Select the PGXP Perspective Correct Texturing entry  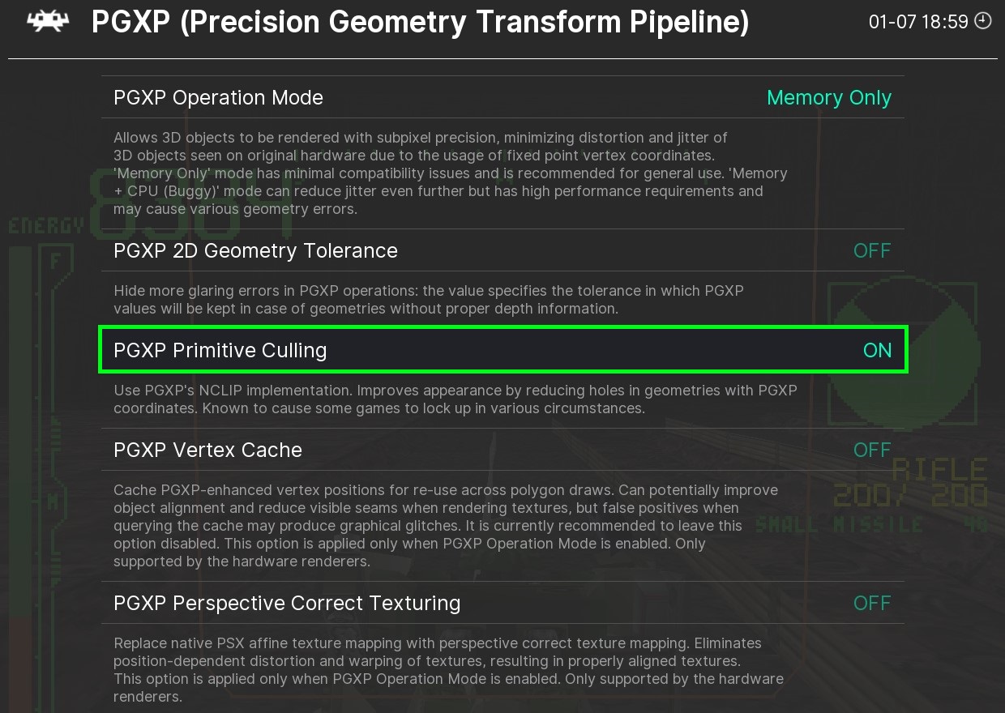(x=287, y=604)
